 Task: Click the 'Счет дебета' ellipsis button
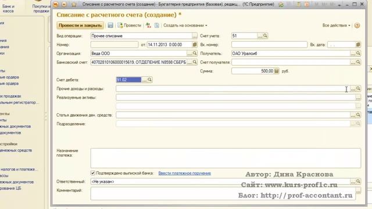(144, 80)
